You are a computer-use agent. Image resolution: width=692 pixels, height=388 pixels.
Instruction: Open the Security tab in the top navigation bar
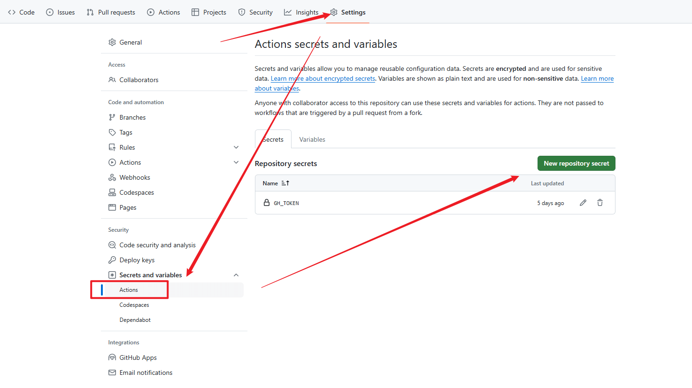(x=255, y=12)
